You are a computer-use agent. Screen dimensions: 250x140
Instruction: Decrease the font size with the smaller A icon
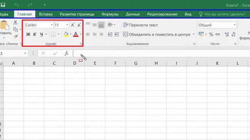click(x=79, y=25)
